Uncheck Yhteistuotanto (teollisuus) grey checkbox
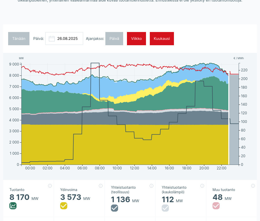The width and height of the screenshot is (260, 221). pos(115,208)
